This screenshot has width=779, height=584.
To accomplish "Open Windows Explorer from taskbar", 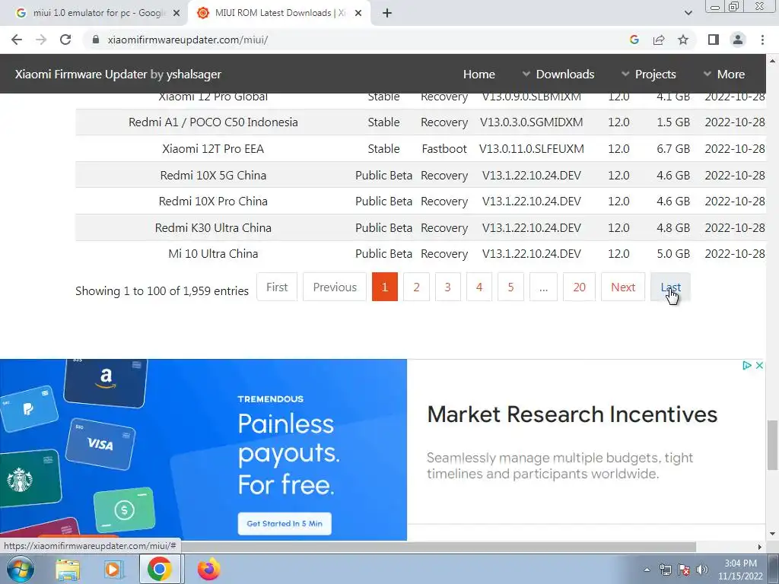I will click(68, 570).
